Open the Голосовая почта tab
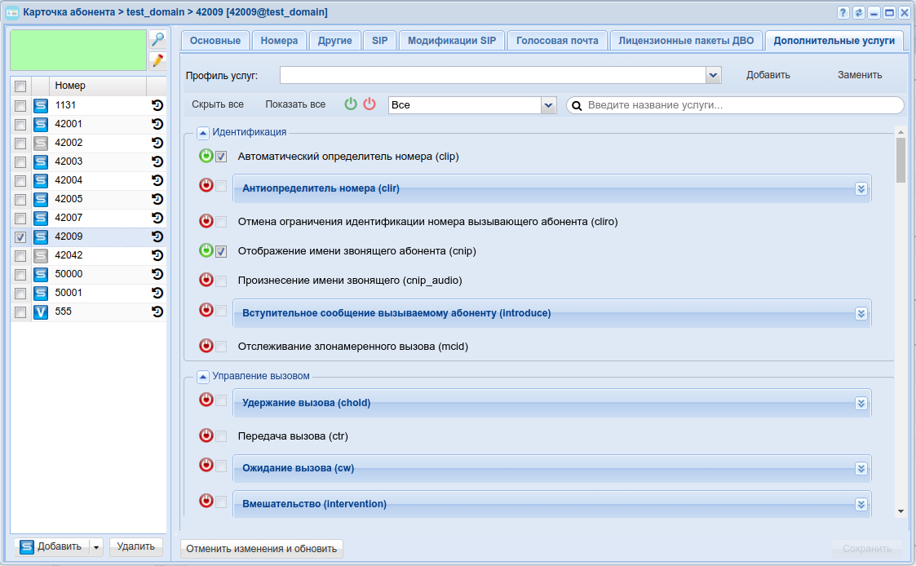This screenshot has height=566, width=916. pyautogui.click(x=557, y=41)
